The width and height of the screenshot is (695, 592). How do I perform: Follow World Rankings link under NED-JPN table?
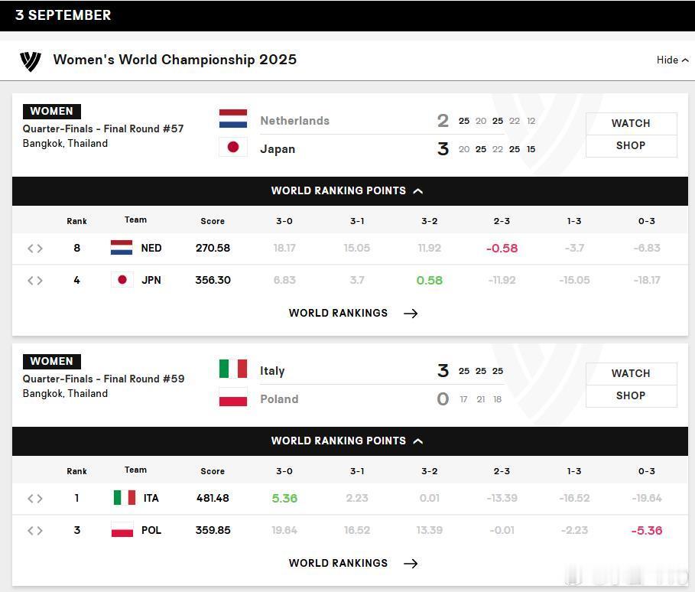click(353, 313)
